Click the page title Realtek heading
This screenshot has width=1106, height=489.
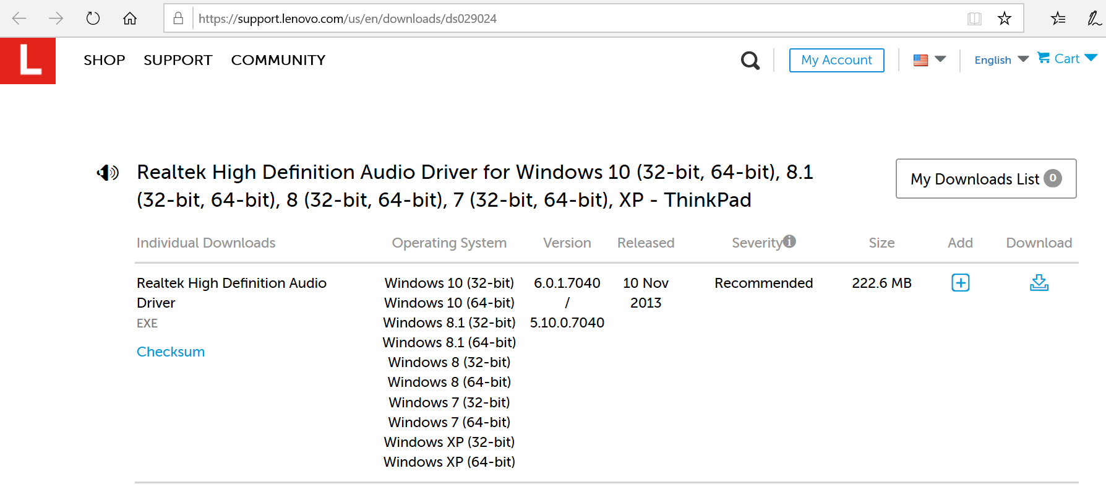click(x=475, y=186)
